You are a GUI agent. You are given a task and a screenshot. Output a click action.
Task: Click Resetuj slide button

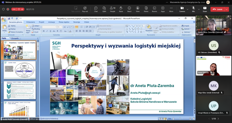click(x=36, y=29)
